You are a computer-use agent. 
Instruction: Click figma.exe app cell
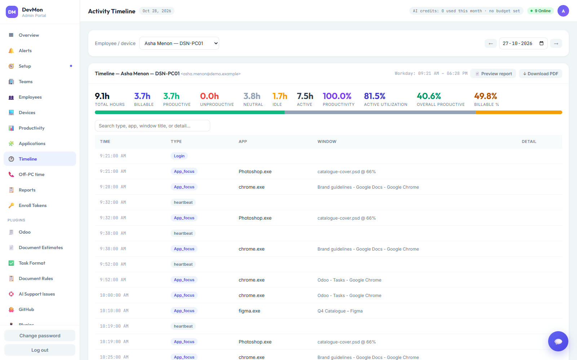tap(249, 311)
